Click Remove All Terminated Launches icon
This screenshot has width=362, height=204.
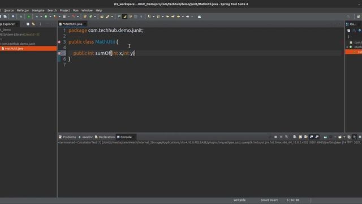coord(287,137)
